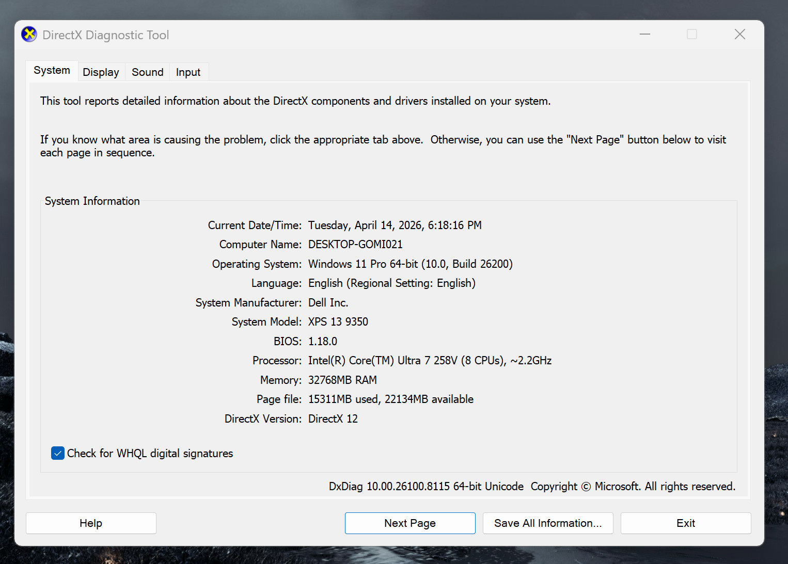Screen dimensions: 788x564
Task: Click the Computer Name label
Action: click(x=260, y=245)
